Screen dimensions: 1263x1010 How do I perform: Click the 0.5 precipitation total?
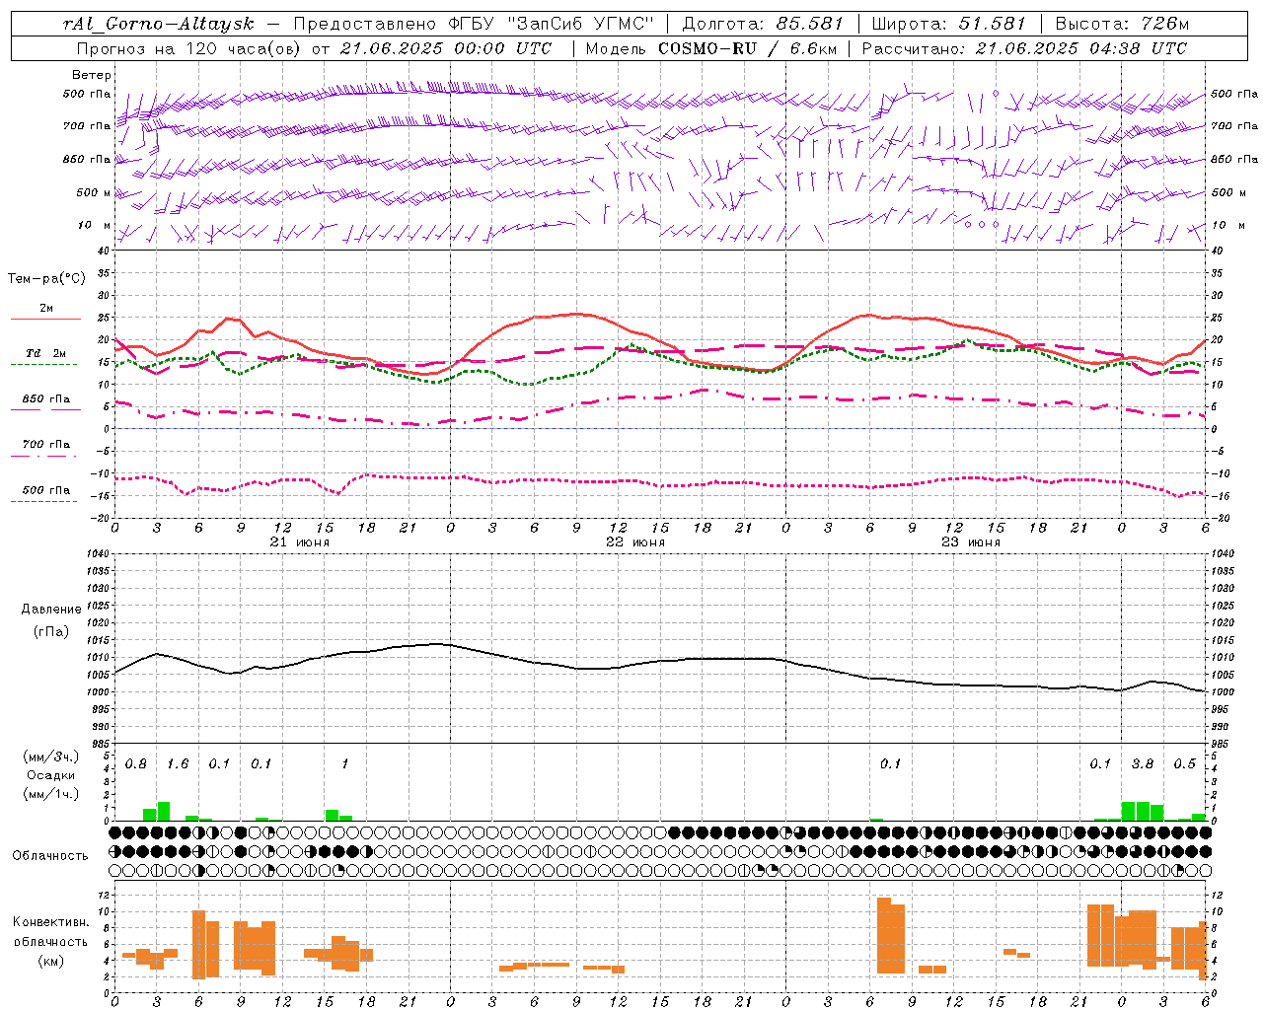pyautogui.click(x=1184, y=764)
